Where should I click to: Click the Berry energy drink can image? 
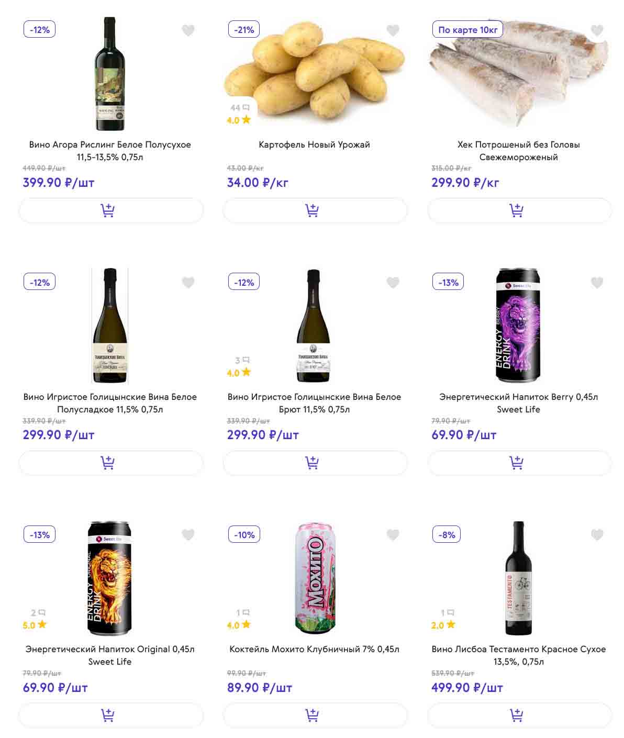click(518, 325)
